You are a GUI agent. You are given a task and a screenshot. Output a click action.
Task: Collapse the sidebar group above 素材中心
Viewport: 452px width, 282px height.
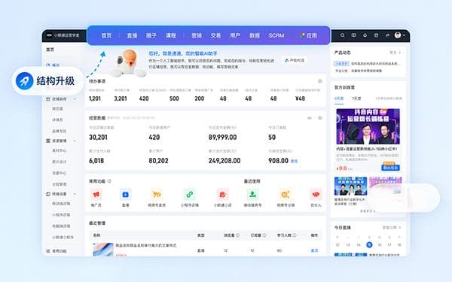tap(75, 141)
